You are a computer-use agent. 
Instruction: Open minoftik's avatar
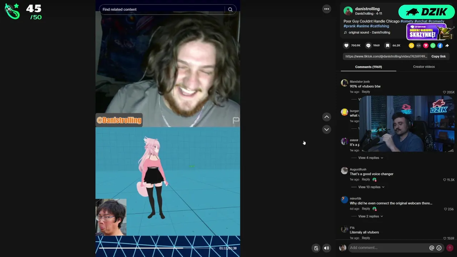click(x=344, y=200)
